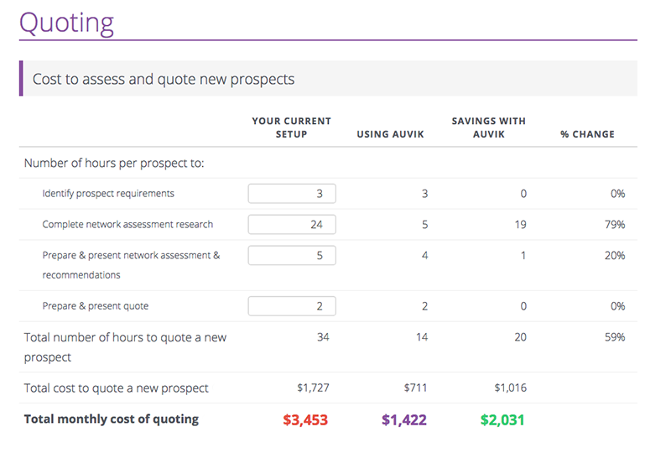Image resolution: width=671 pixels, height=458 pixels.
Task: Click the Identify prospect requirements hours field
Action: coord(292,194)
